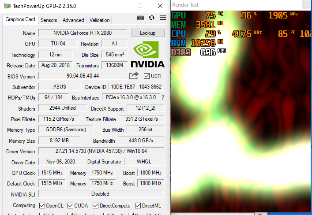This screenshot has height=215, width=312.
Task: Click the CPU clock 4175 MHz overlay
Action: pyautogui.click(x=247, y=33)
